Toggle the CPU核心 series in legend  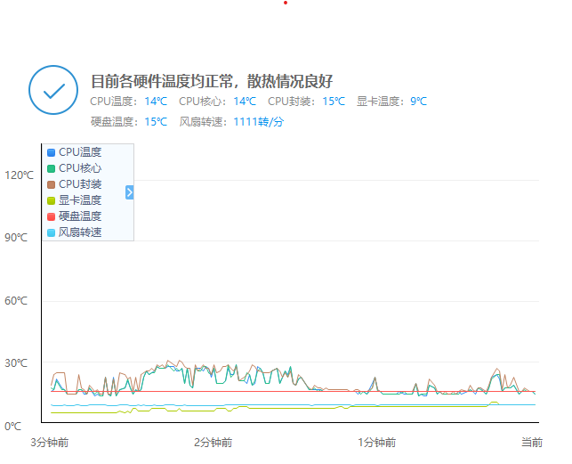pos(79,168)
